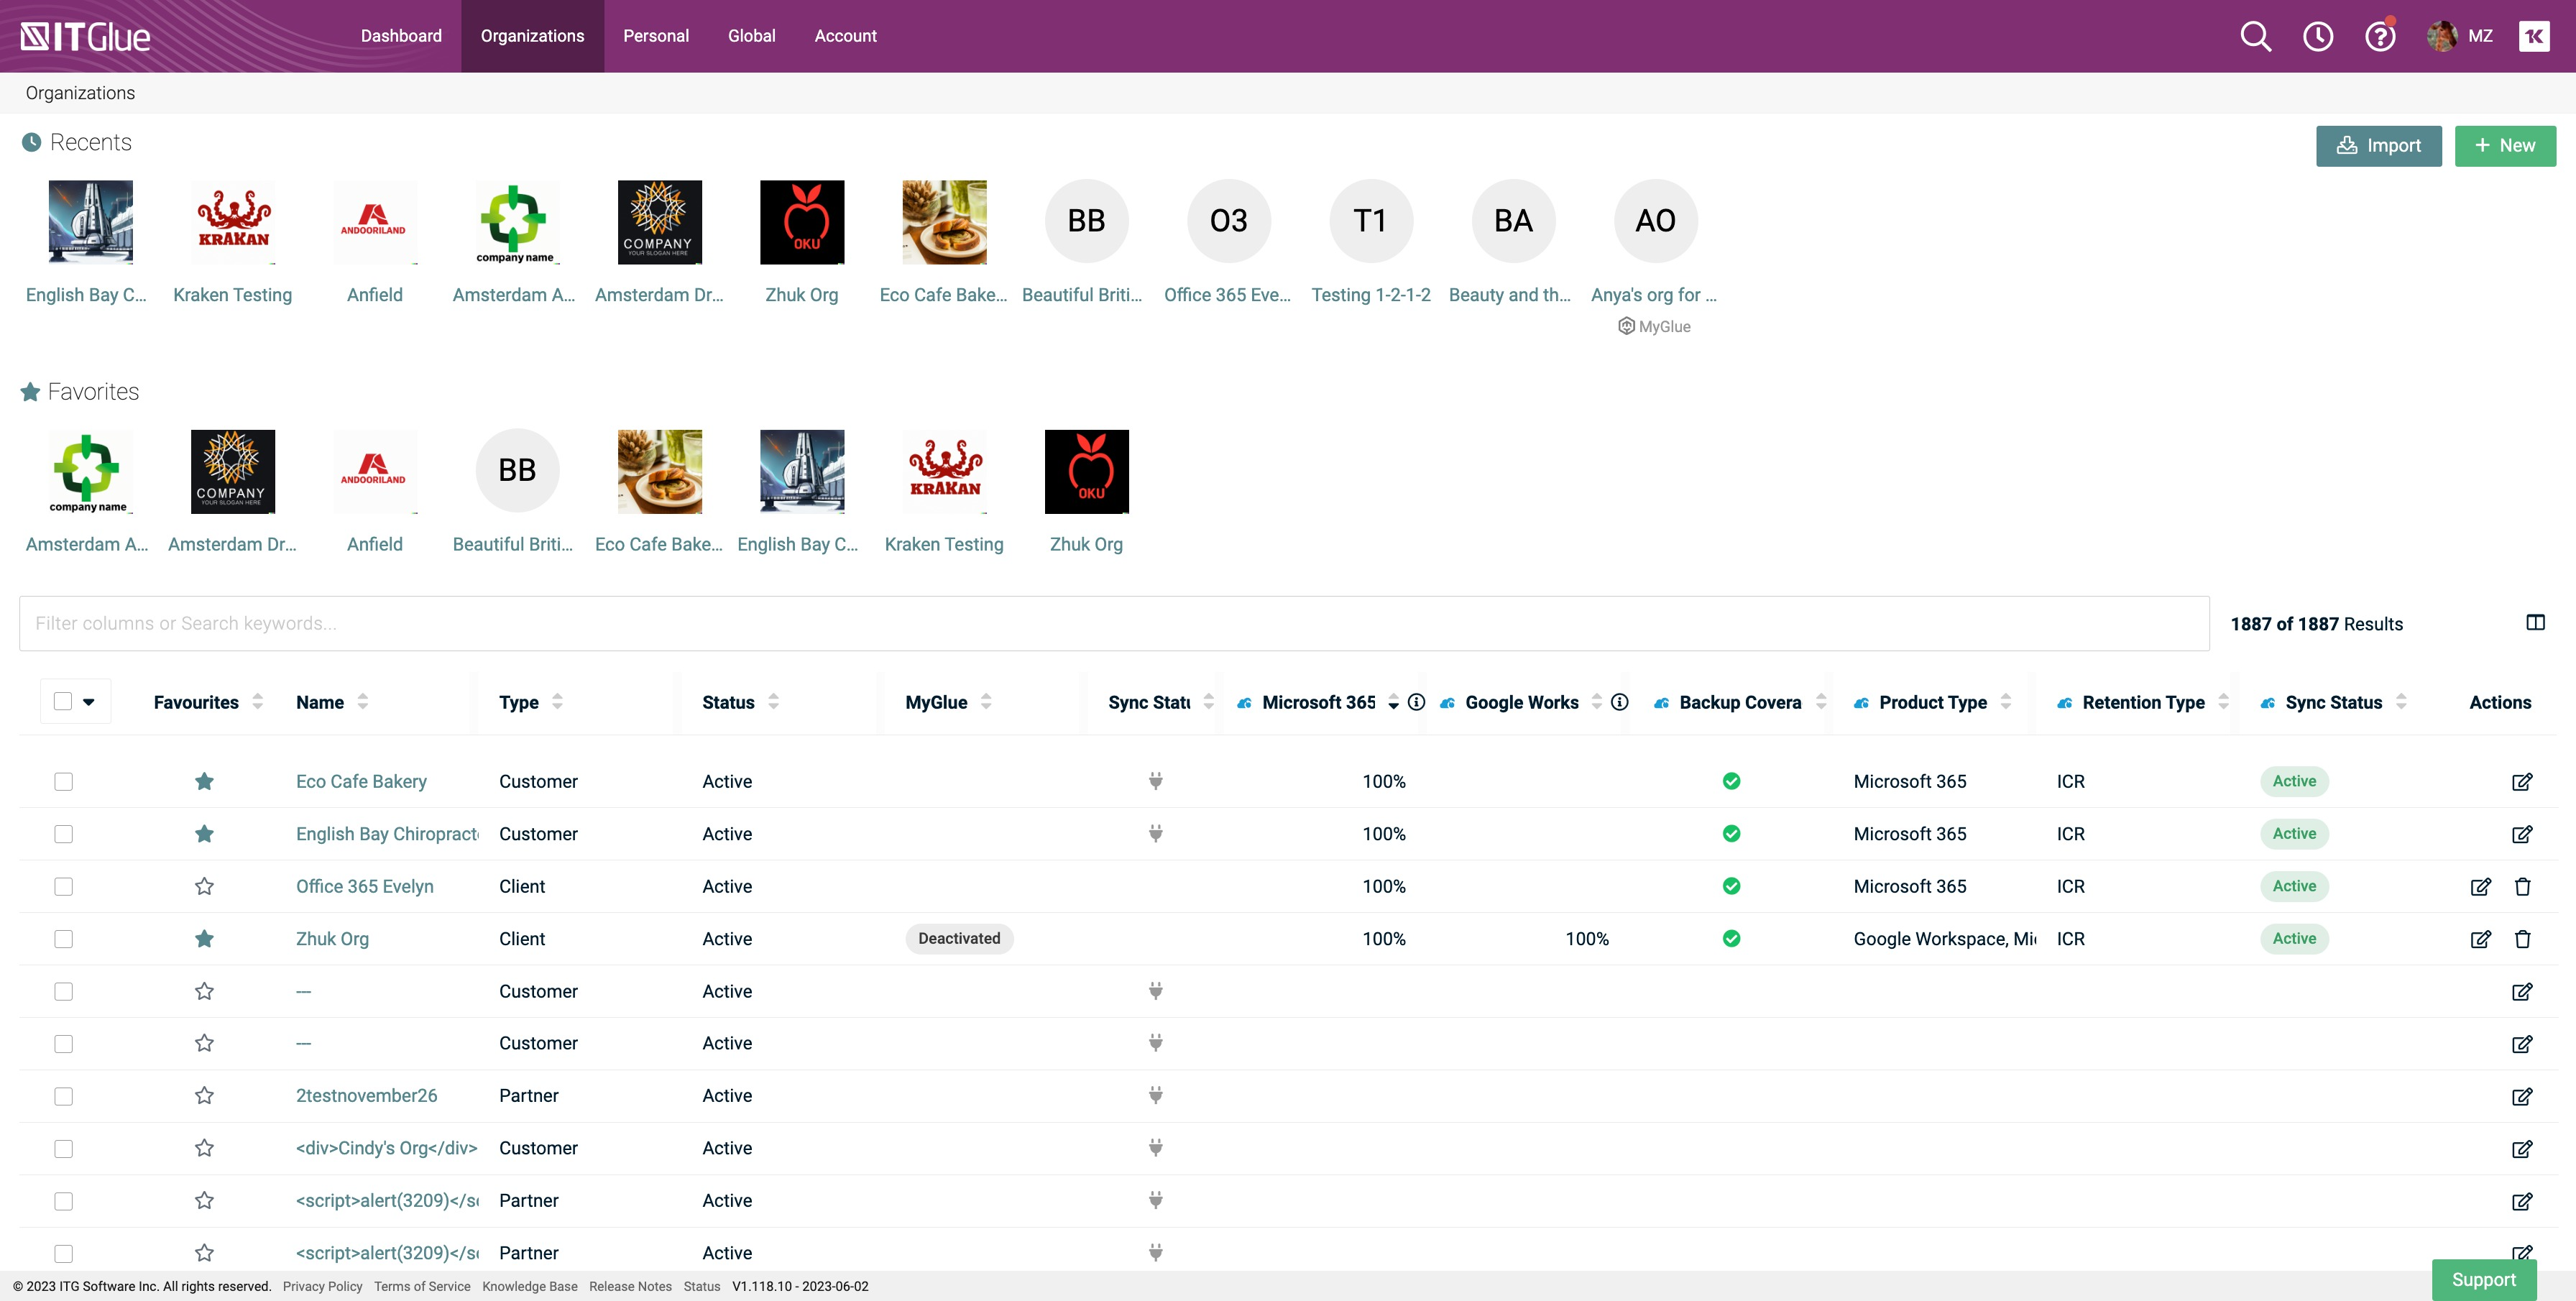Check the Eco Cafe Bakery row checkbox
Viewport: 2576px width, 1301px height.
tap(63, 781)
